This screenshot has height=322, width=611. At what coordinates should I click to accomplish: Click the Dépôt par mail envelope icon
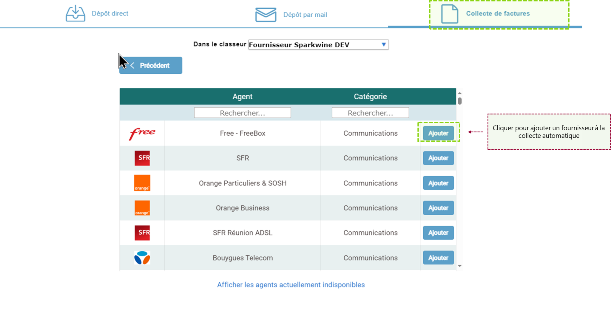266,15
